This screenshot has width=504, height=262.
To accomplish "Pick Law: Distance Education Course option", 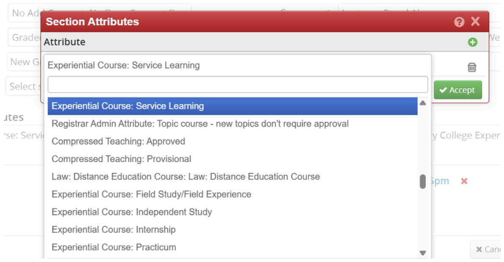I will tap(186, 177).
